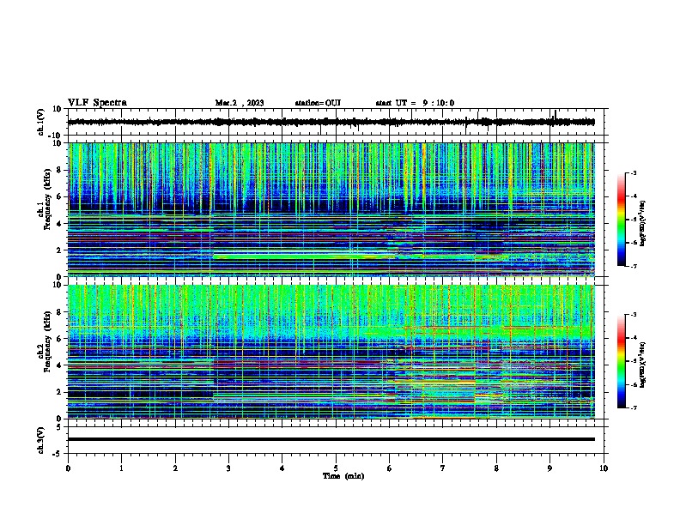Click the "ch.3(V)" axis label

point(41,440)
